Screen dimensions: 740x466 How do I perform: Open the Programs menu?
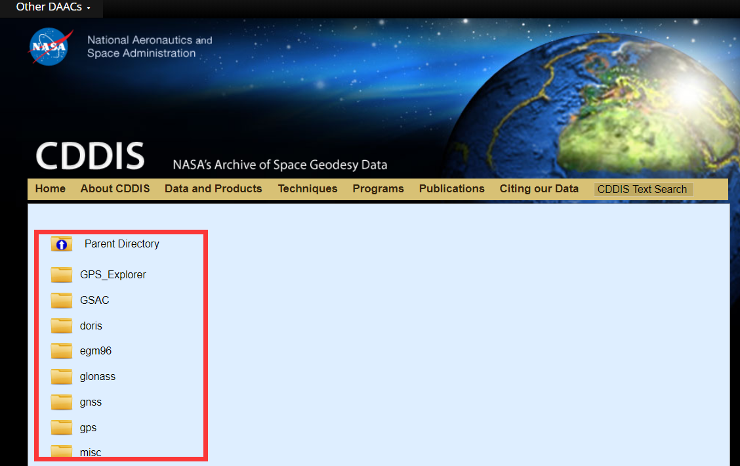click(378, 189)
